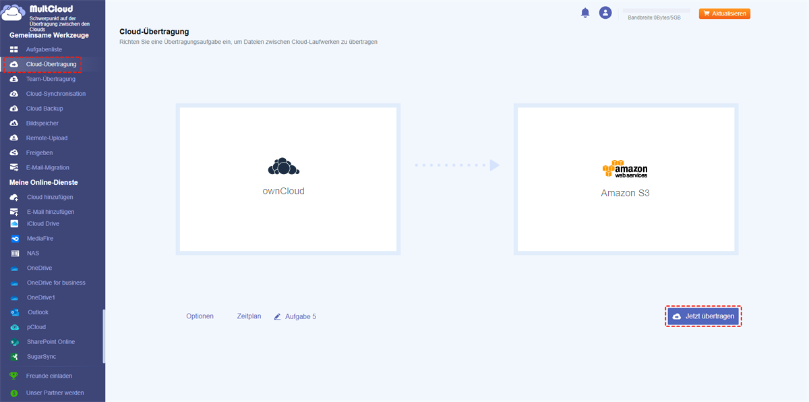Select MediaFire in the cloud list

pos(40,239)
